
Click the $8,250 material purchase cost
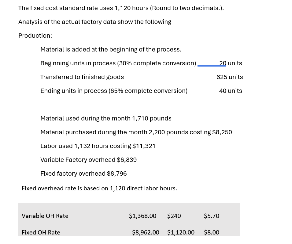[x=222, y=132]
